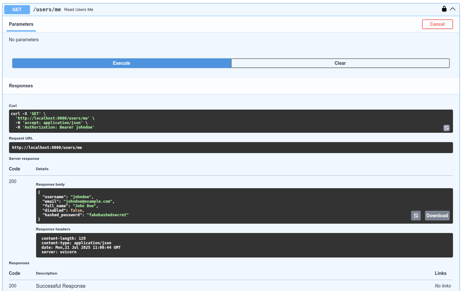Collapse the /users/me operation with chevron
The height and width of the screenshot is (291, 462).
(x=453, y=9)
